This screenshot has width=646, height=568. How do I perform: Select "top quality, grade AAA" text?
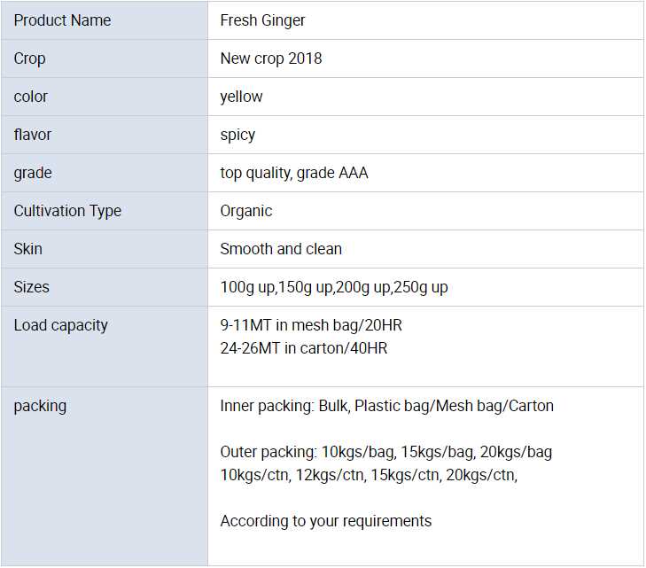click(293, 173)
